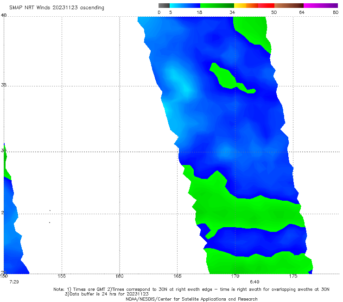
Task: Click the color bar maximum label 80
Action: coord(336,12)
